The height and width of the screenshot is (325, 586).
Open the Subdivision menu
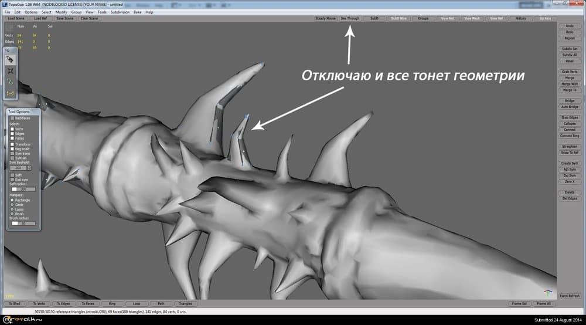click(120, 12)
